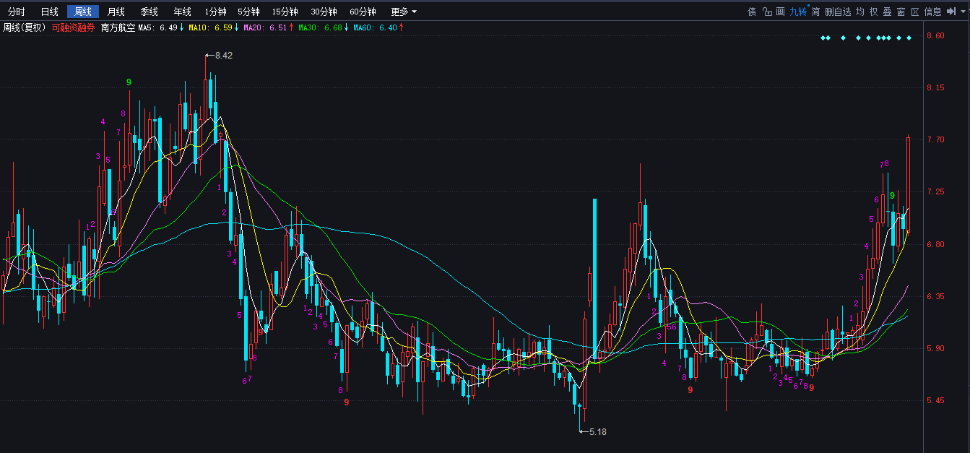Open the 信息 information button
The width and height of the screenshot is (970, 453).
tap(932, 12)
